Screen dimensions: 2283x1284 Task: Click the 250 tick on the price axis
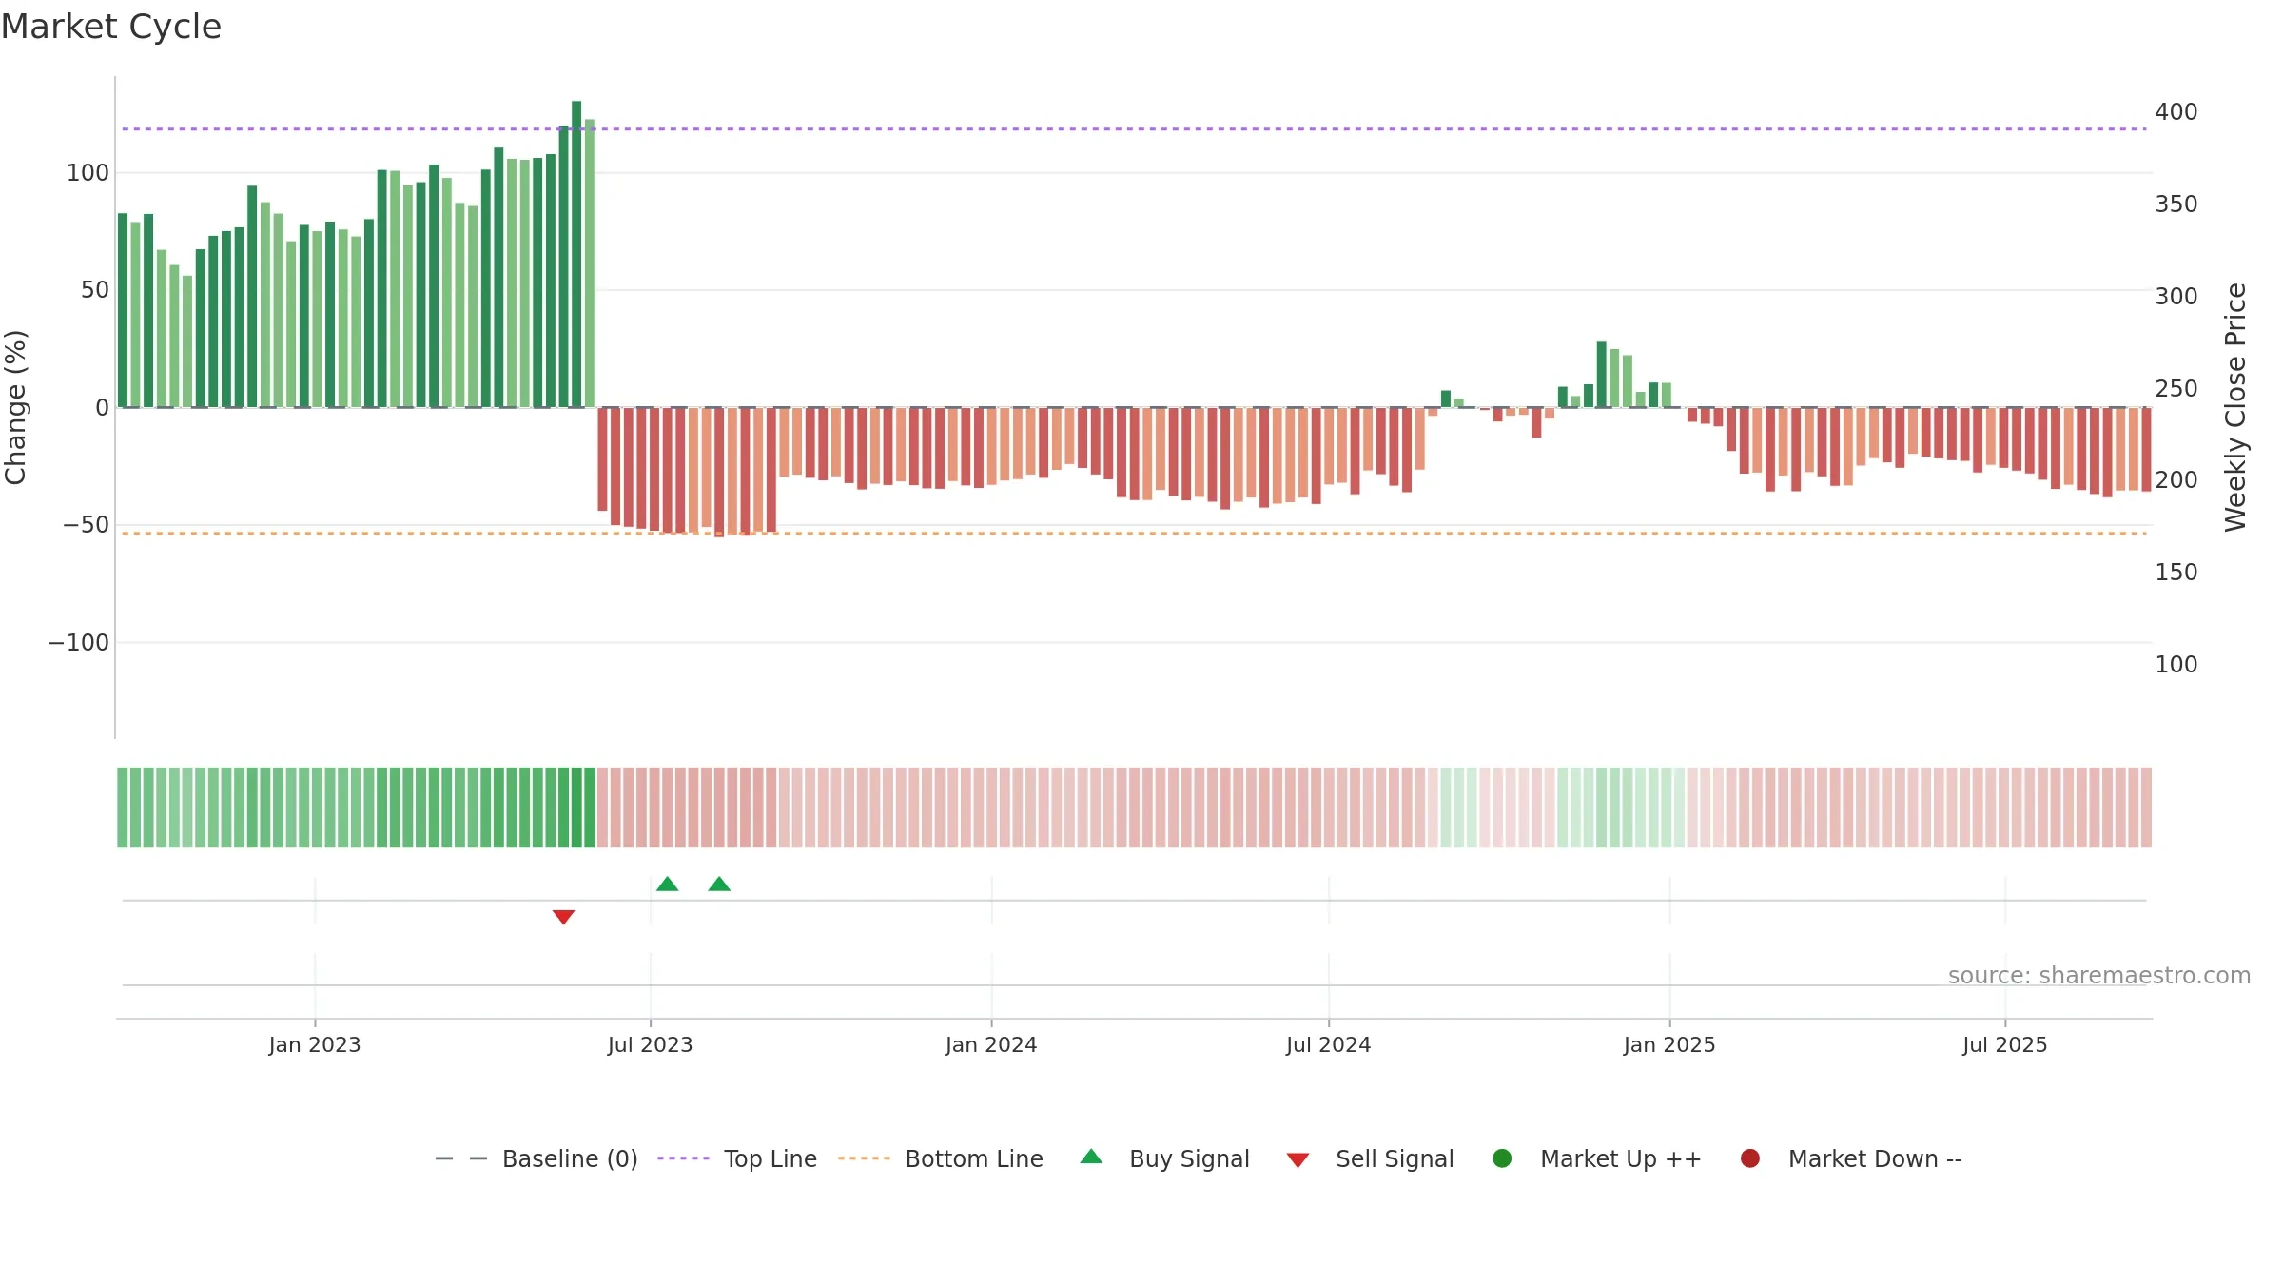(x=2176, y=389)
